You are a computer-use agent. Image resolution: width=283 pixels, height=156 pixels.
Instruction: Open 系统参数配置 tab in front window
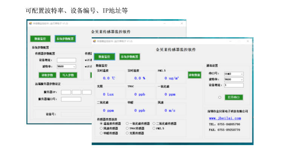tap(129, 57)
